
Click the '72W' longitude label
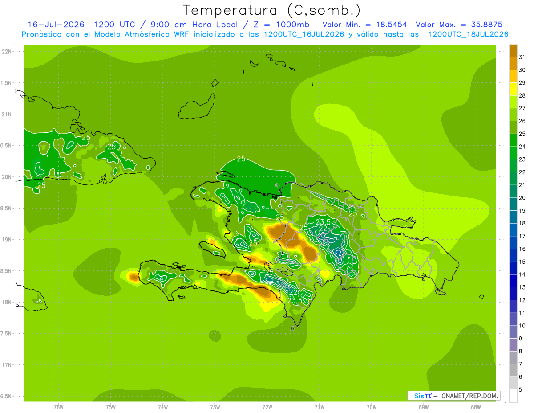tap(267, 407)
